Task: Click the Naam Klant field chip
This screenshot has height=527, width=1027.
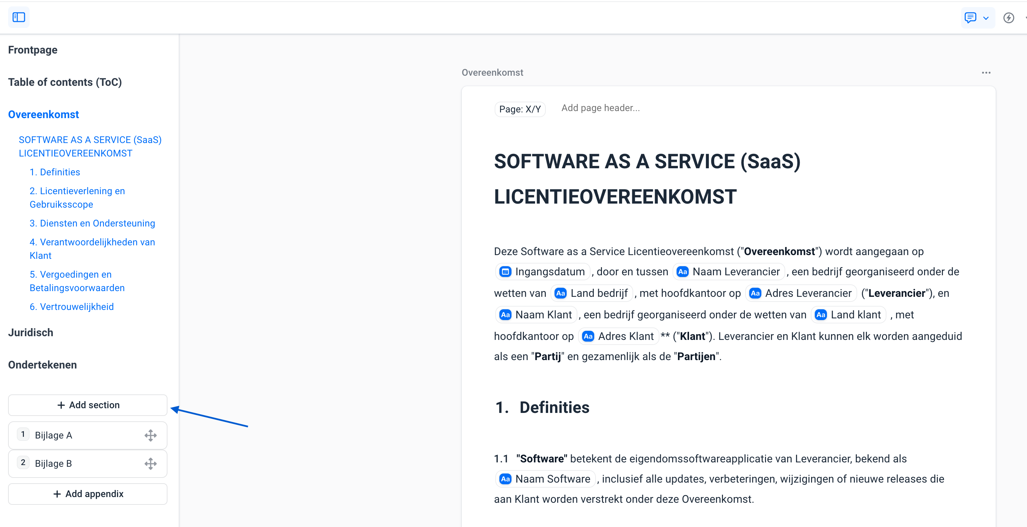Action: (x=536, y=315)
